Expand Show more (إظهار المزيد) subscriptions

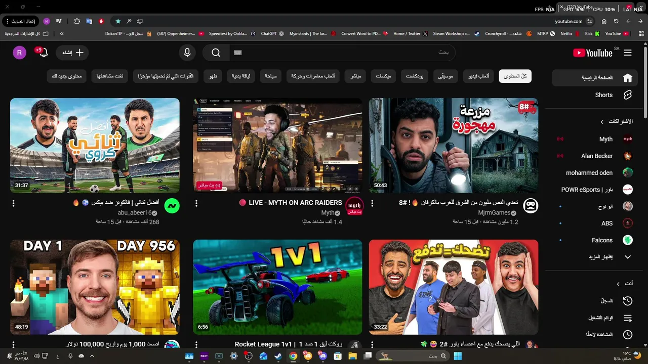[595, 257]
